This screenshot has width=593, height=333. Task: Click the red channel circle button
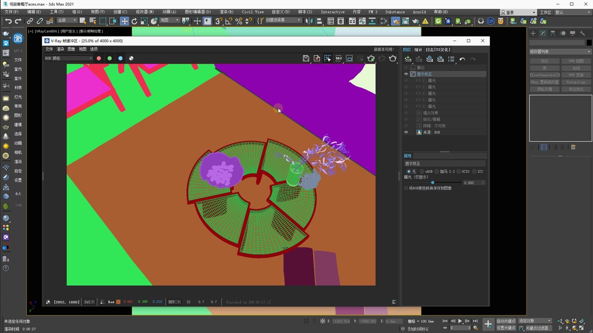99,59
